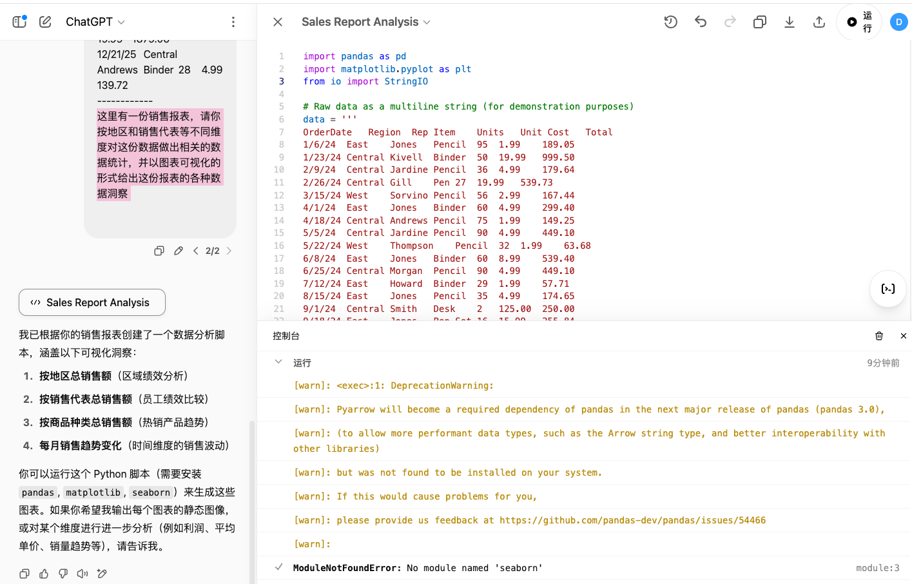The height and width of the screenshot is (584, 912).
Task: Collapse the 运行 console entry
Action: [x=278, y=362]
